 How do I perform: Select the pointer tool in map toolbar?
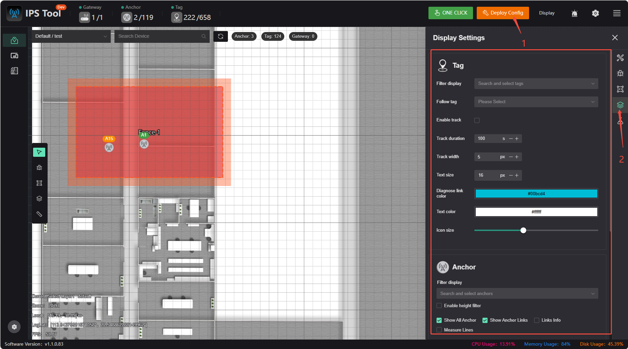39,152
